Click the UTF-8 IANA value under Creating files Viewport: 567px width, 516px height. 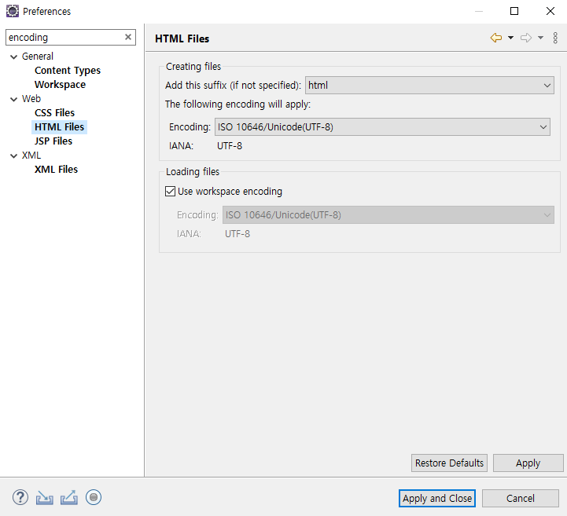tap(230, 146)
